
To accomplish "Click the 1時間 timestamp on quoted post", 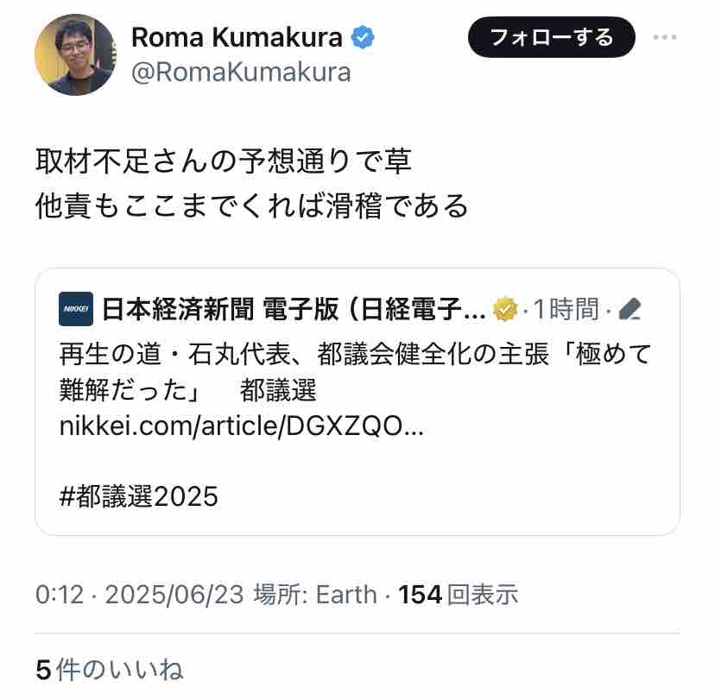I will click(x=566, y=309).
